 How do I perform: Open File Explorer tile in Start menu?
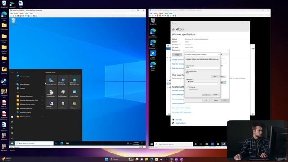click(74, 104)
